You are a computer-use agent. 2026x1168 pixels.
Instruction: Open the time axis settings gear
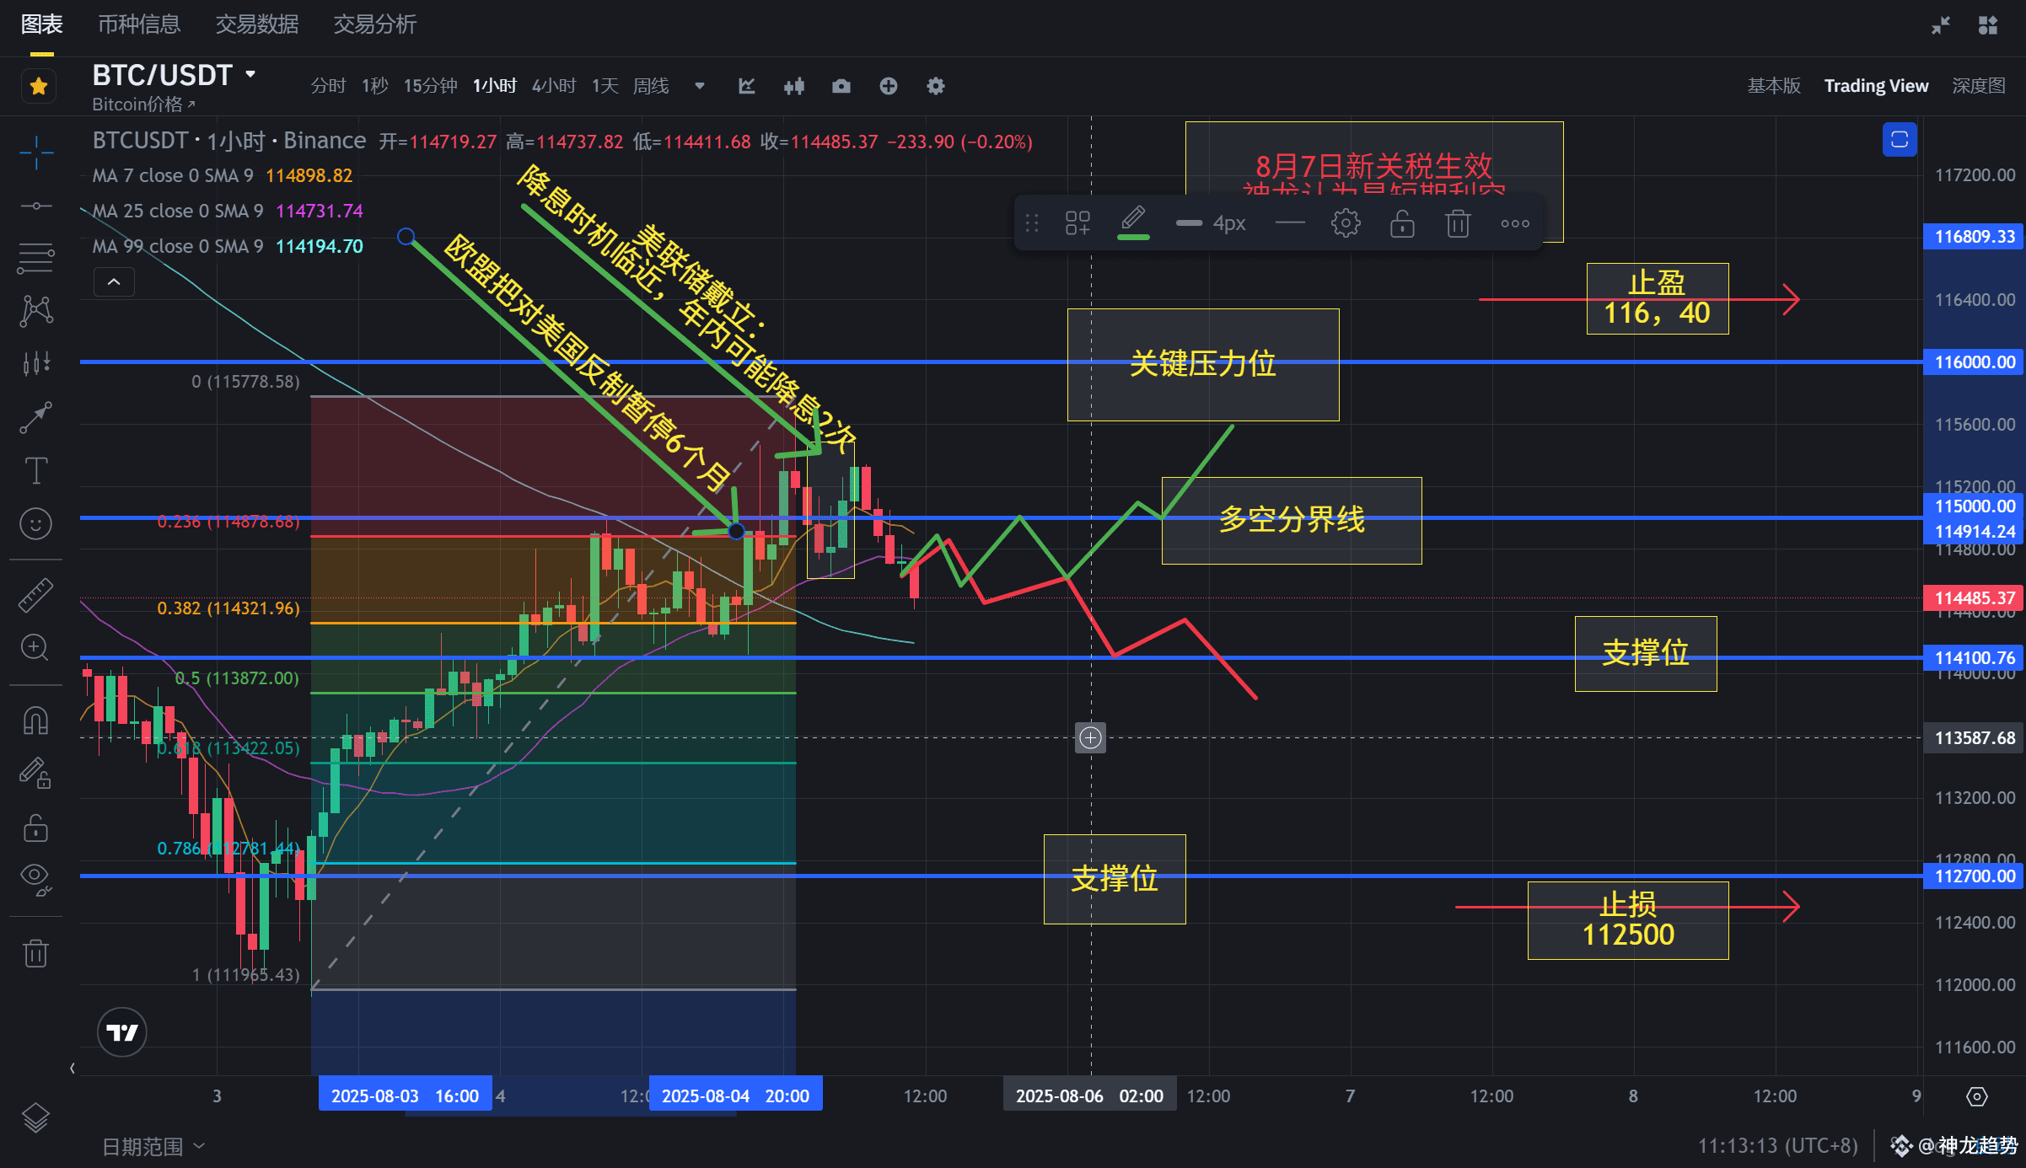point(1976,1096)
